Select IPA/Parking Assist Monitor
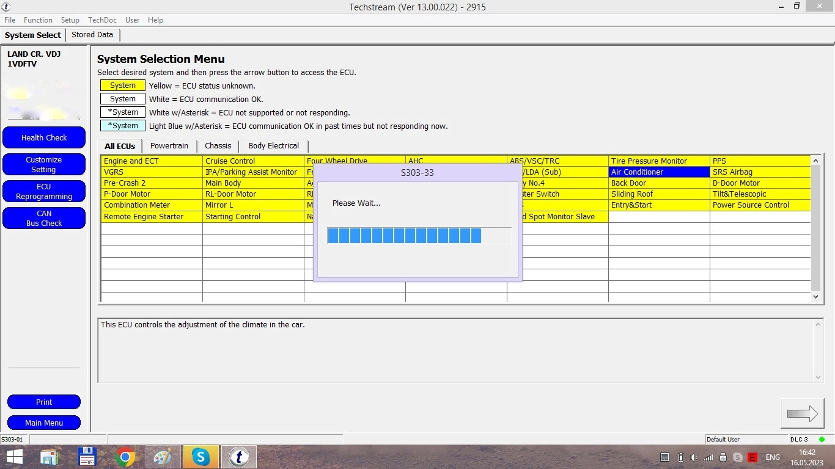Image resolution: width=835 pixels, height=469 pixels. tap(253, 172)
